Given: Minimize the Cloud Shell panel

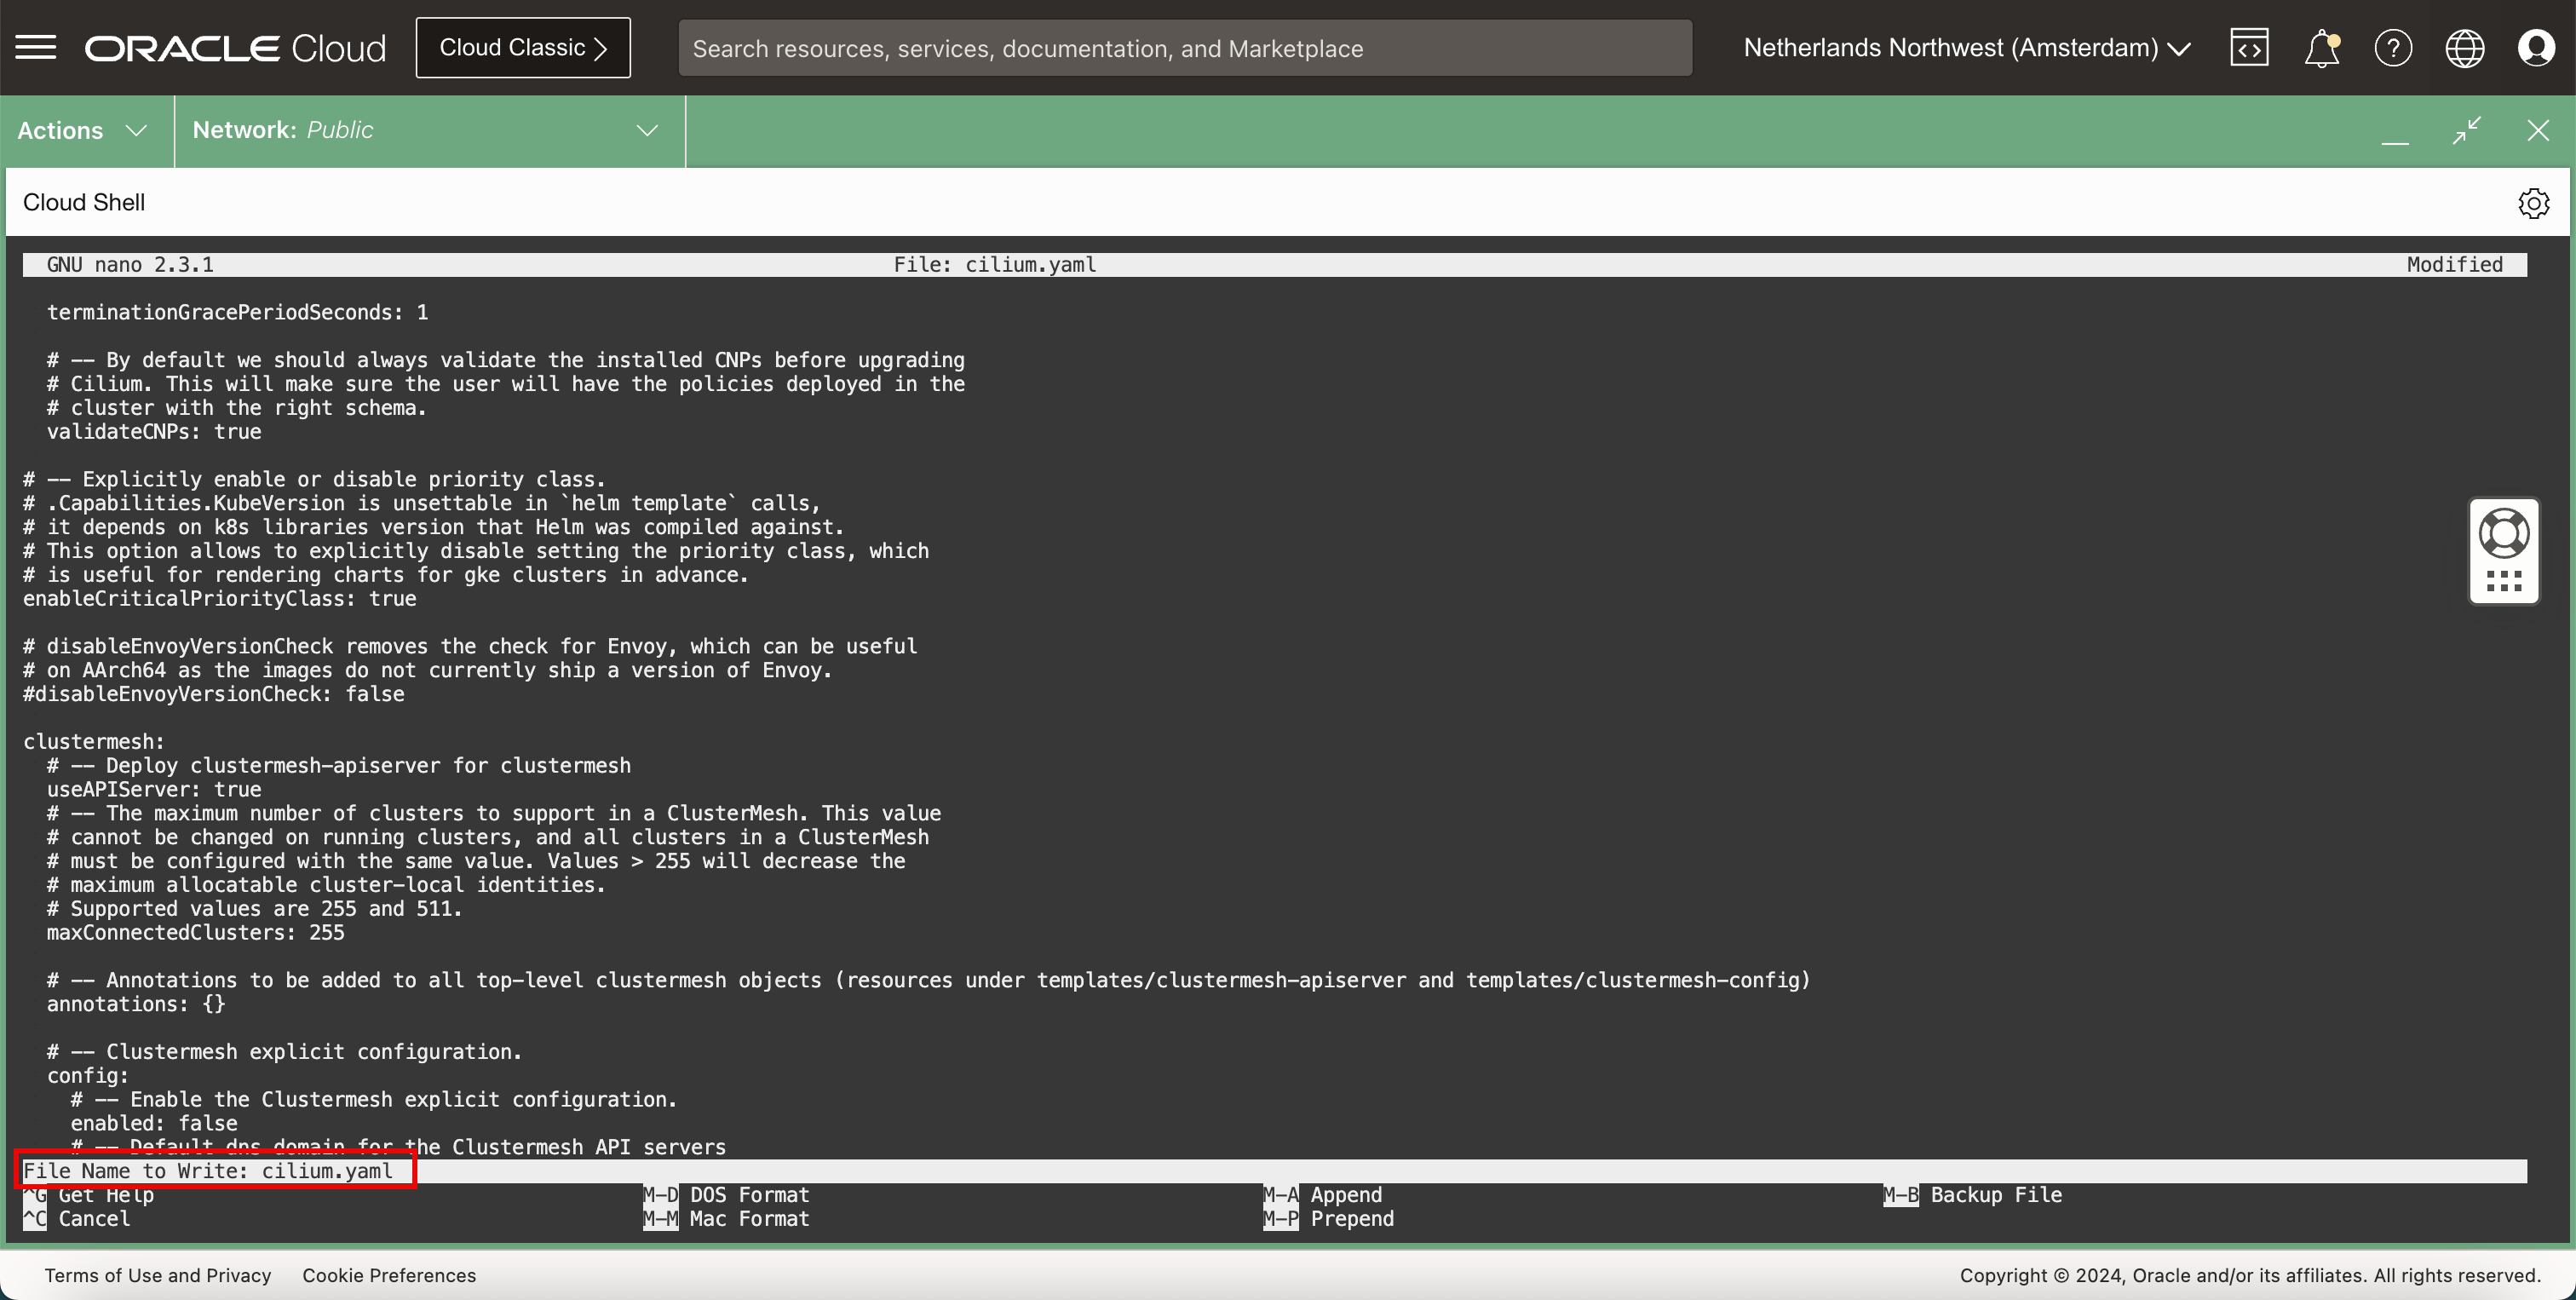Looking at the screenshot, I should tap(2395, 132).
